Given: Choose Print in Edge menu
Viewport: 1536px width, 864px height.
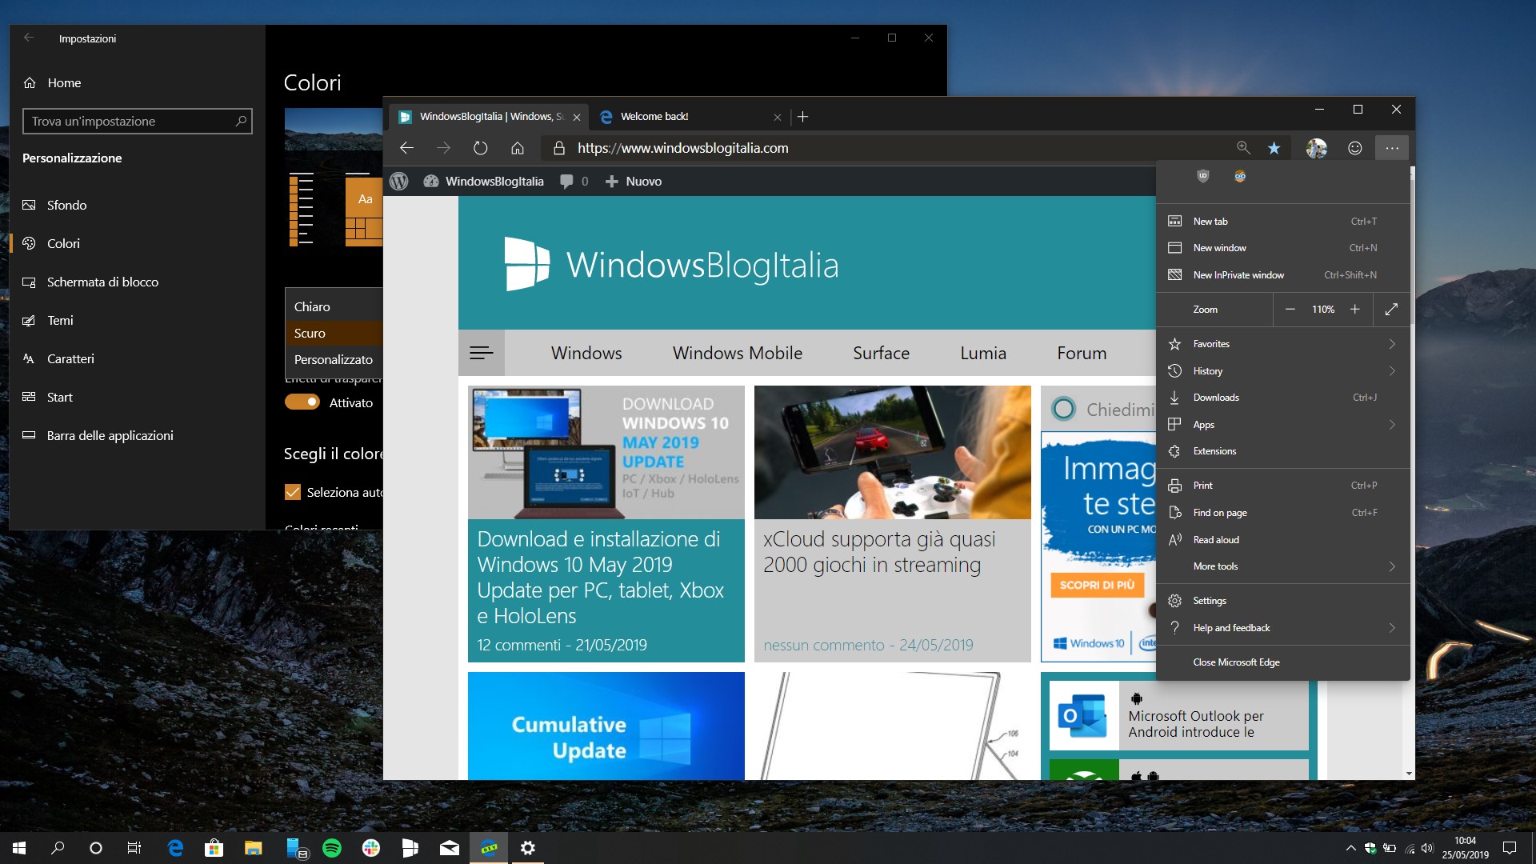Looking at the screenshot, I should coord(1283,486).
